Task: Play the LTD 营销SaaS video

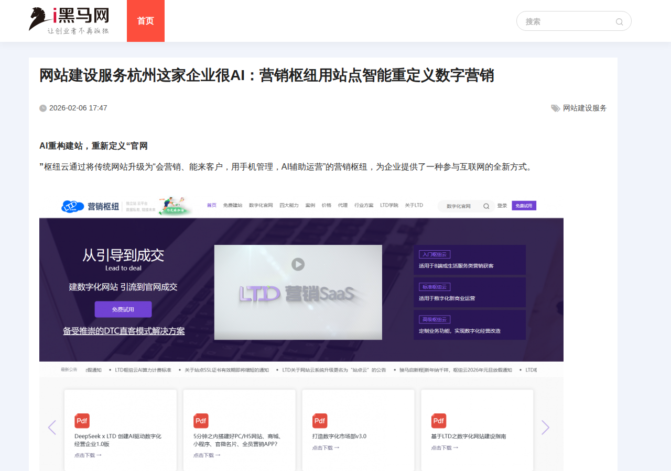Action: click(298, 265)
